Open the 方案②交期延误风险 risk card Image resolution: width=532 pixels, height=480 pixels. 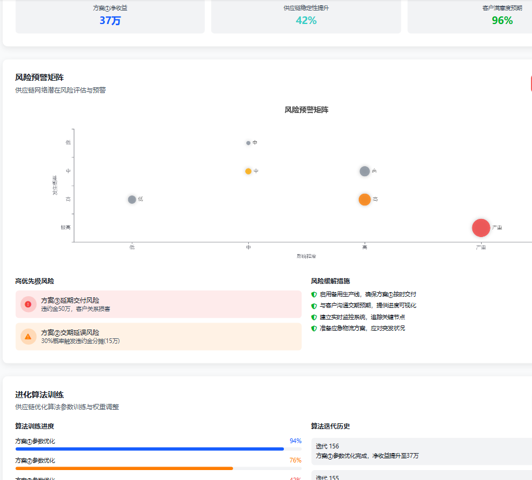click(159, 337)
